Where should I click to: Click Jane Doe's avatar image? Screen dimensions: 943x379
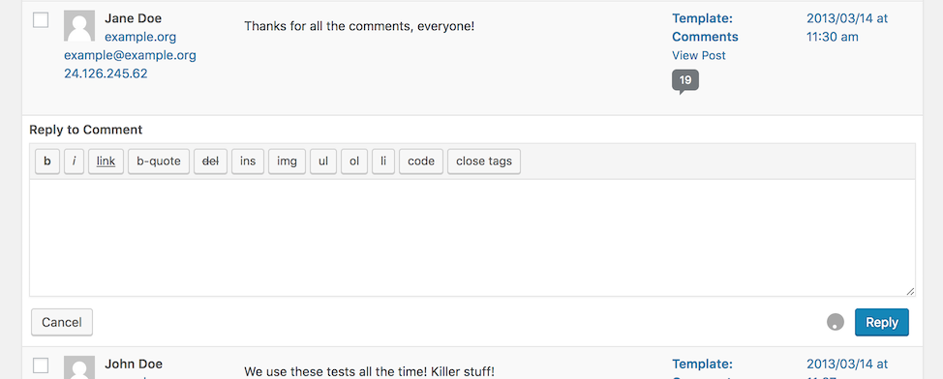click(x=79, y=26)
